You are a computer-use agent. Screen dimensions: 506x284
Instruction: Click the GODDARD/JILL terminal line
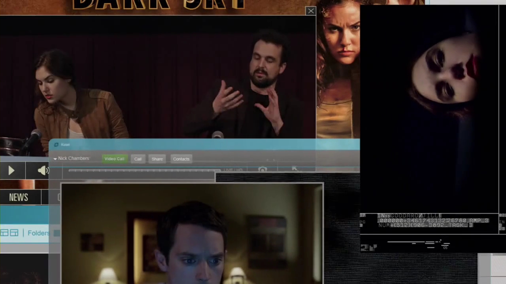click(409, 216)
